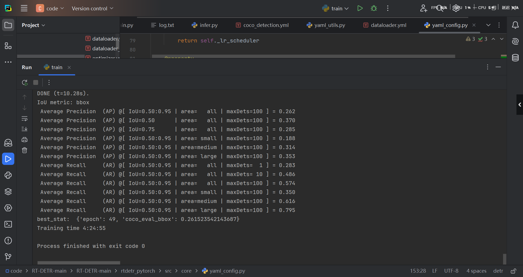This screenshot has width=523, height=277.
Task: Open Code With Me user icon
Action: point(423,8)
